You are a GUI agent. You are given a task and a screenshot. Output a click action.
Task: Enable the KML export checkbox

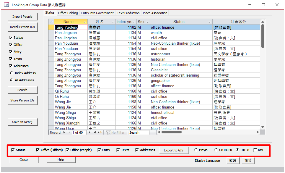click(255, 150)
